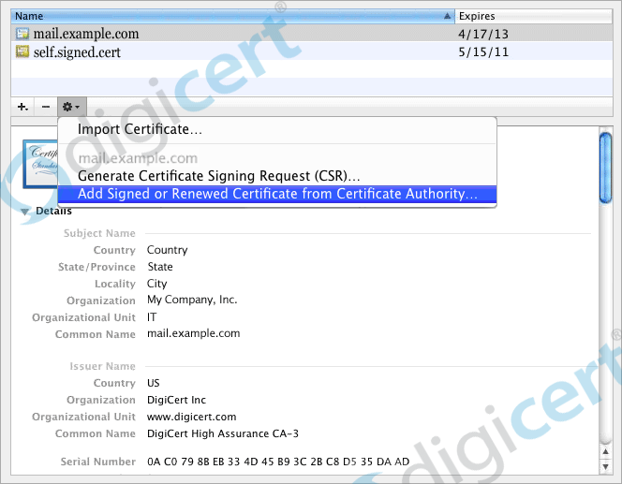Click the self.signed.cert certificate icon in list
This screenshot has width=622, height=484.
pyautogui.click(x=22, y=51)
